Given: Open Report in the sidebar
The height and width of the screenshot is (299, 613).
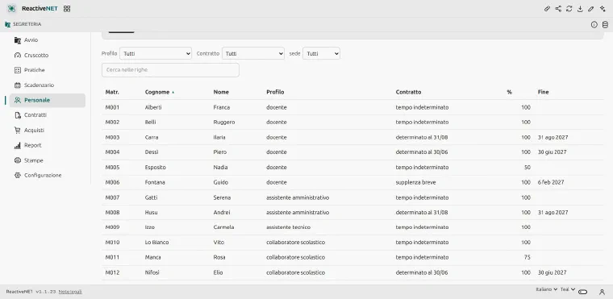Looking at the screenshot, I should (48, 145).
